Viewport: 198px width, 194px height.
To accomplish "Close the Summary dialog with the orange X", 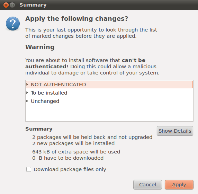I will [6, 5].
